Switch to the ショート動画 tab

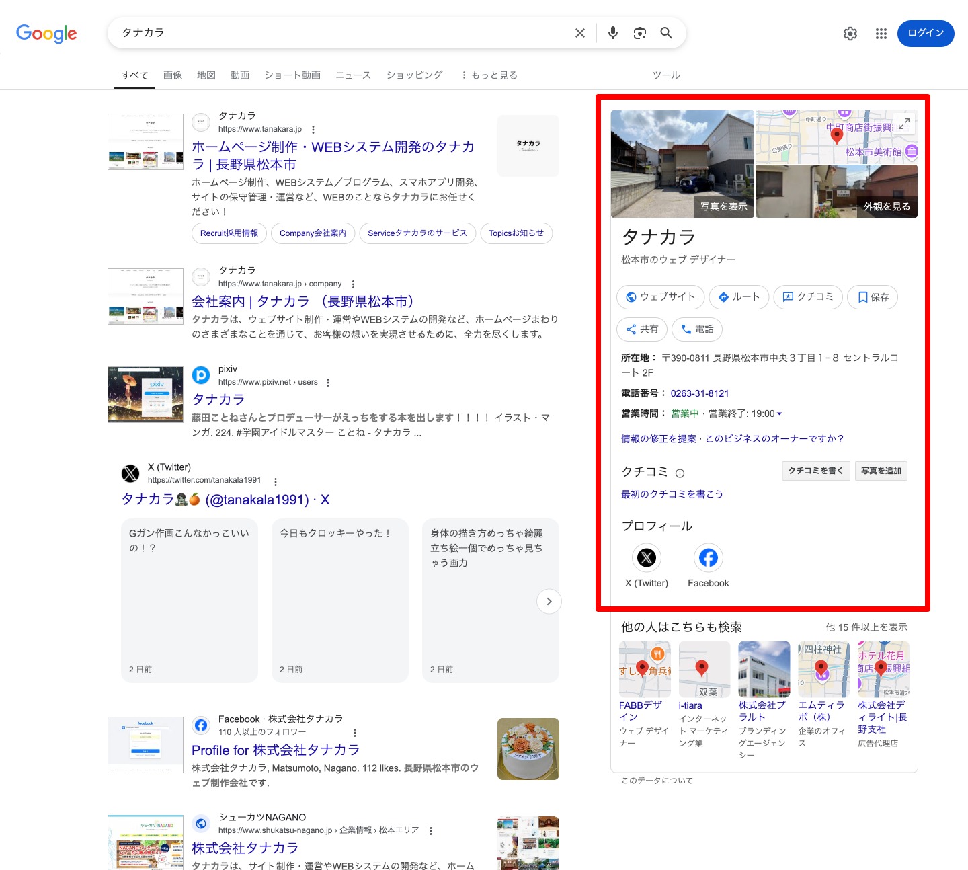(292, 75)
